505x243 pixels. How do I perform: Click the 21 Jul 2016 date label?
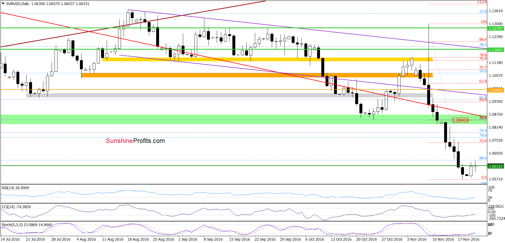pos(35,239)
